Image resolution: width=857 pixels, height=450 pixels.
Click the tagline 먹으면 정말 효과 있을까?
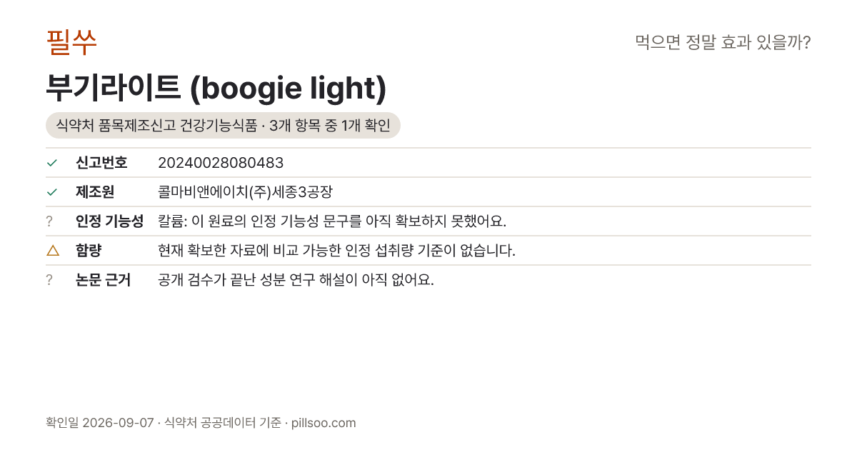tap(723, 42)
